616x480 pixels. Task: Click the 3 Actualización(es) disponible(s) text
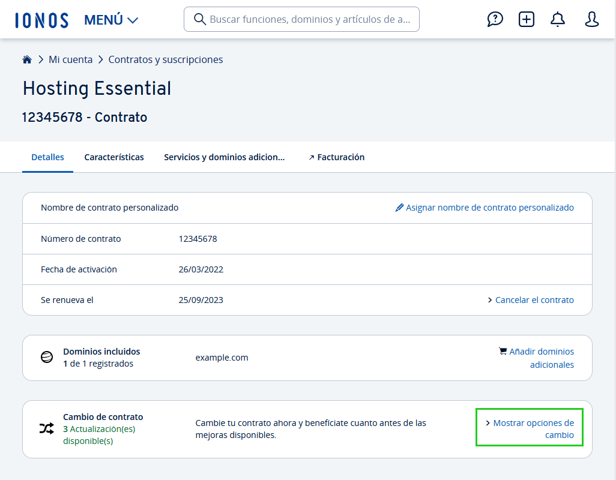pos(99,435)
